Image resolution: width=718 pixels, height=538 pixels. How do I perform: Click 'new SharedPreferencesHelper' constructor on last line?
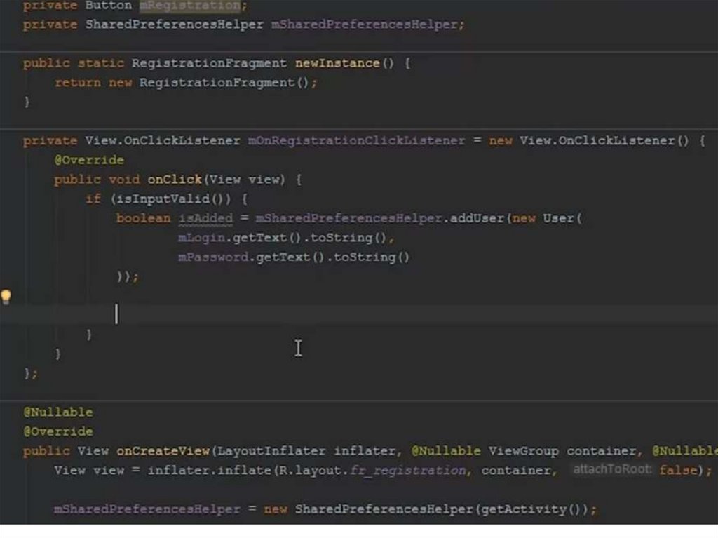[x=368, y=509]
